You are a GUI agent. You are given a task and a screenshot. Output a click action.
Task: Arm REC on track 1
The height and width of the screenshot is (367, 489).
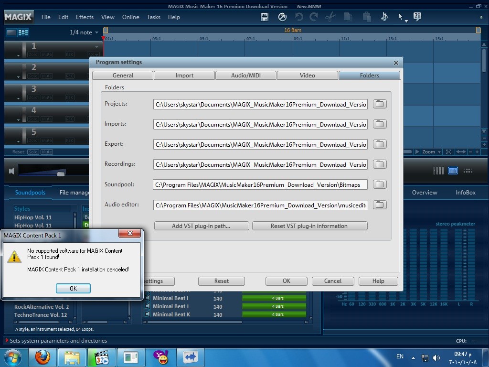[70, 54]
